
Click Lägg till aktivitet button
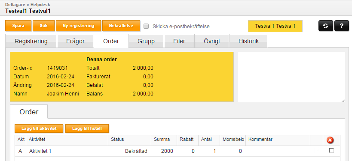[39, 128]
